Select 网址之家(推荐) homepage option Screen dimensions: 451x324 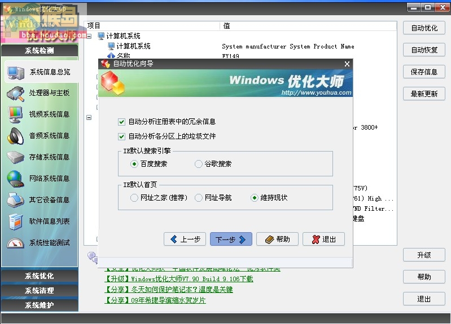(x=134, y=198)
